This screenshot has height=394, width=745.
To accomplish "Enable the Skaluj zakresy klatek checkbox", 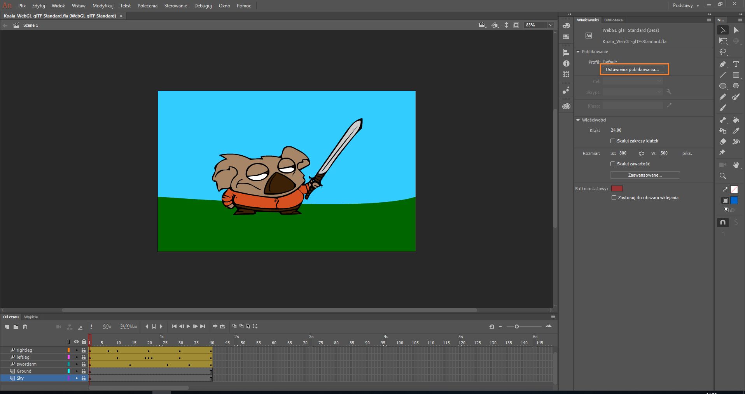I will (x=613, y=141).
